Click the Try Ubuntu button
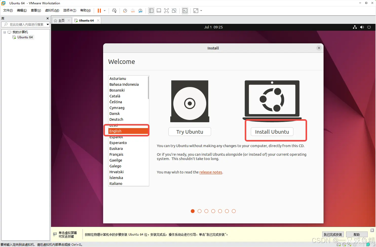The image size is (376, 247). [x=190, y=132]
